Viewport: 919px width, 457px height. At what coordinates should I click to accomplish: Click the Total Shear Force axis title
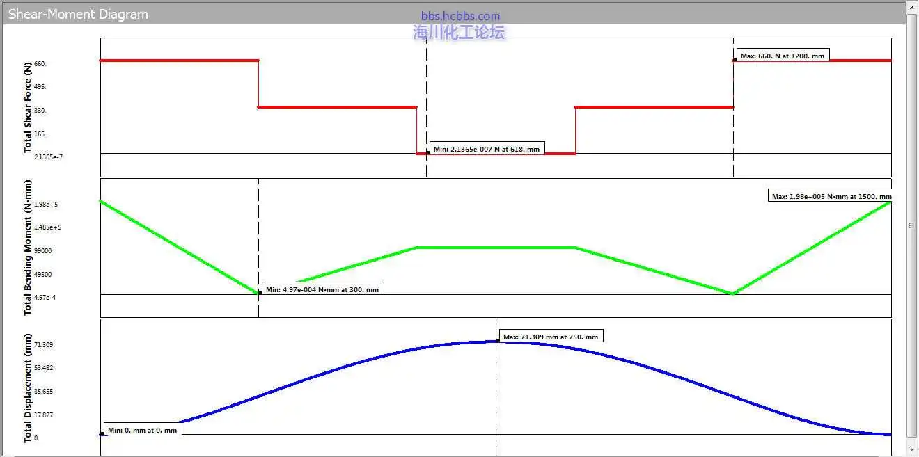tap(28, 107)
